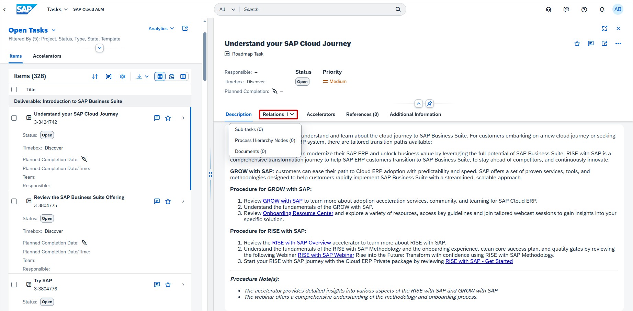Choose Process Hierarchy Nodes (0) from menu

[x=265, y=140]
